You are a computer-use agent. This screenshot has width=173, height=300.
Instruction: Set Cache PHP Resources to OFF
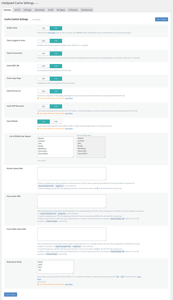click(x=44, y=106)
